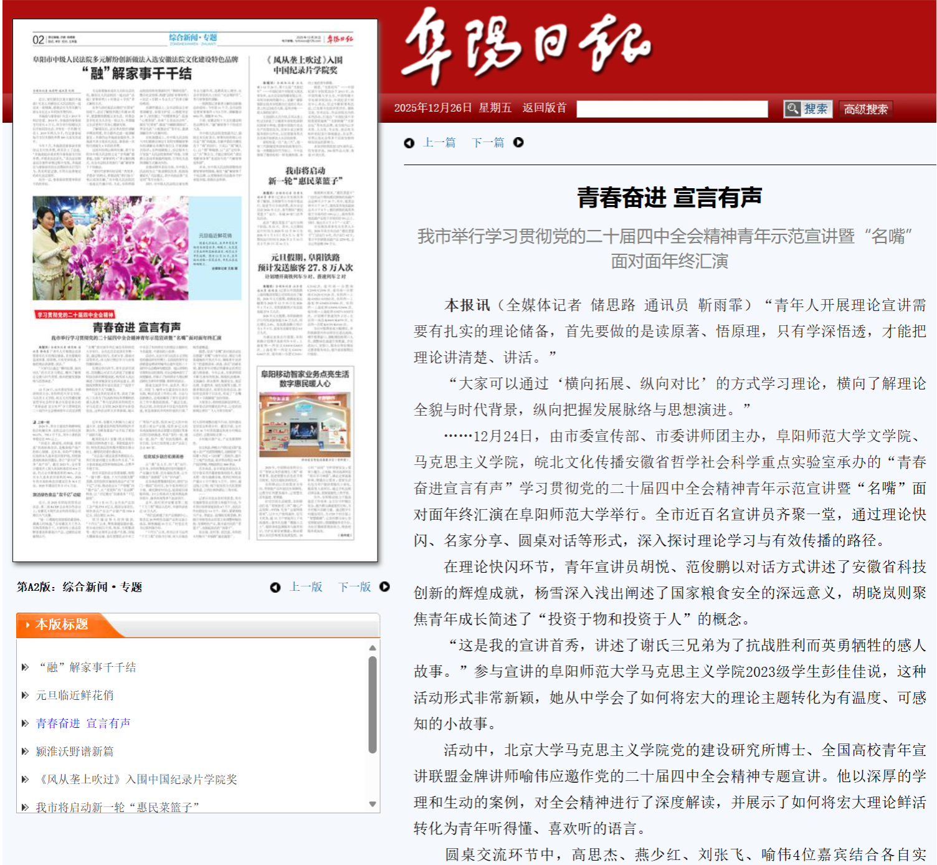The width and height of the screenshot is (937, 865).
Task: Click the search text input field
Action: coord(672,109)
